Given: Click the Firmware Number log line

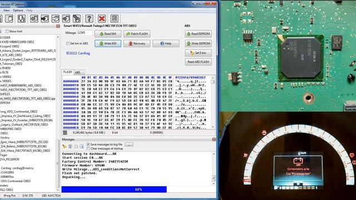Looking at the screenshot, I should click(83, 166).
